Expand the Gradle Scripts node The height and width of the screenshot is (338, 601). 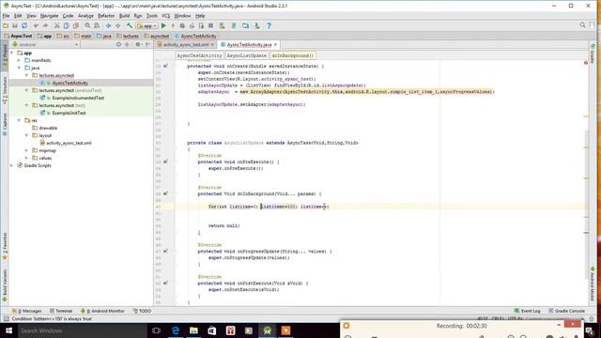click(12, 165)
